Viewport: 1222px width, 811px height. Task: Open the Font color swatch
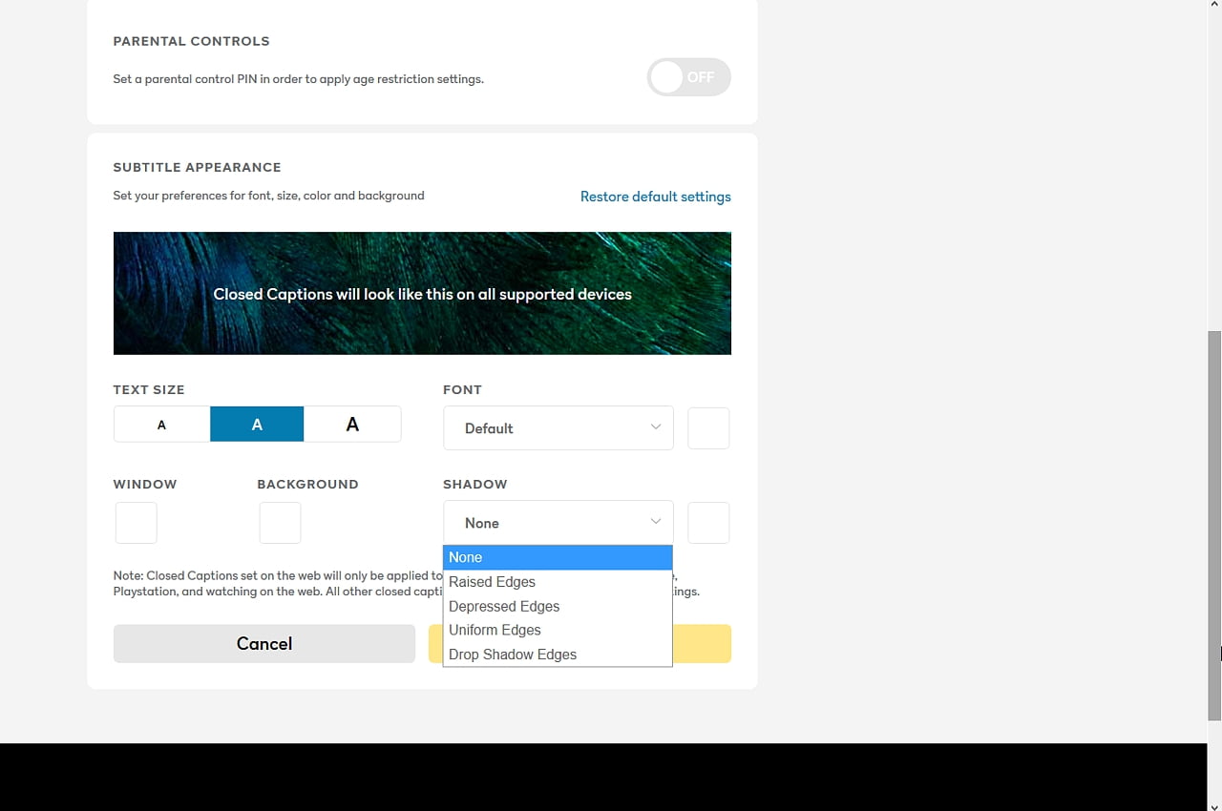coord(707,427)
